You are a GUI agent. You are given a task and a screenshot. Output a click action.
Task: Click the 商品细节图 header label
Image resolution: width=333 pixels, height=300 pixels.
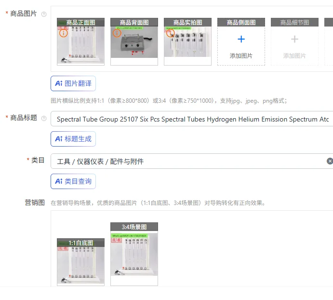pyautogui.click(x=294, y=22)
